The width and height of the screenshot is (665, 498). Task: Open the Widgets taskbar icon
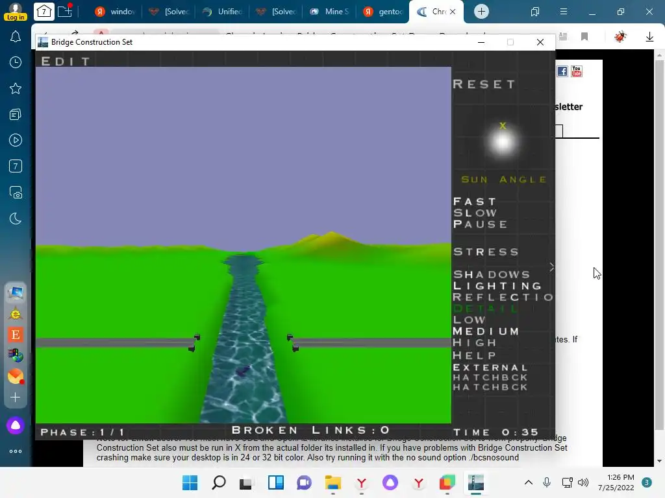pos(275,482)
